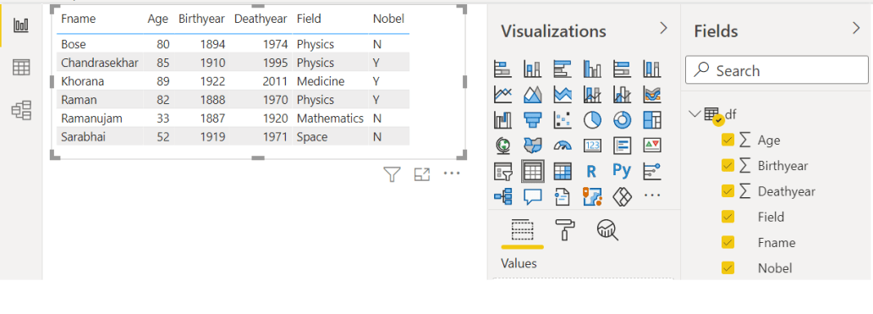
Task: Select the Clustered column chart visual
Action: click(592, 69)
